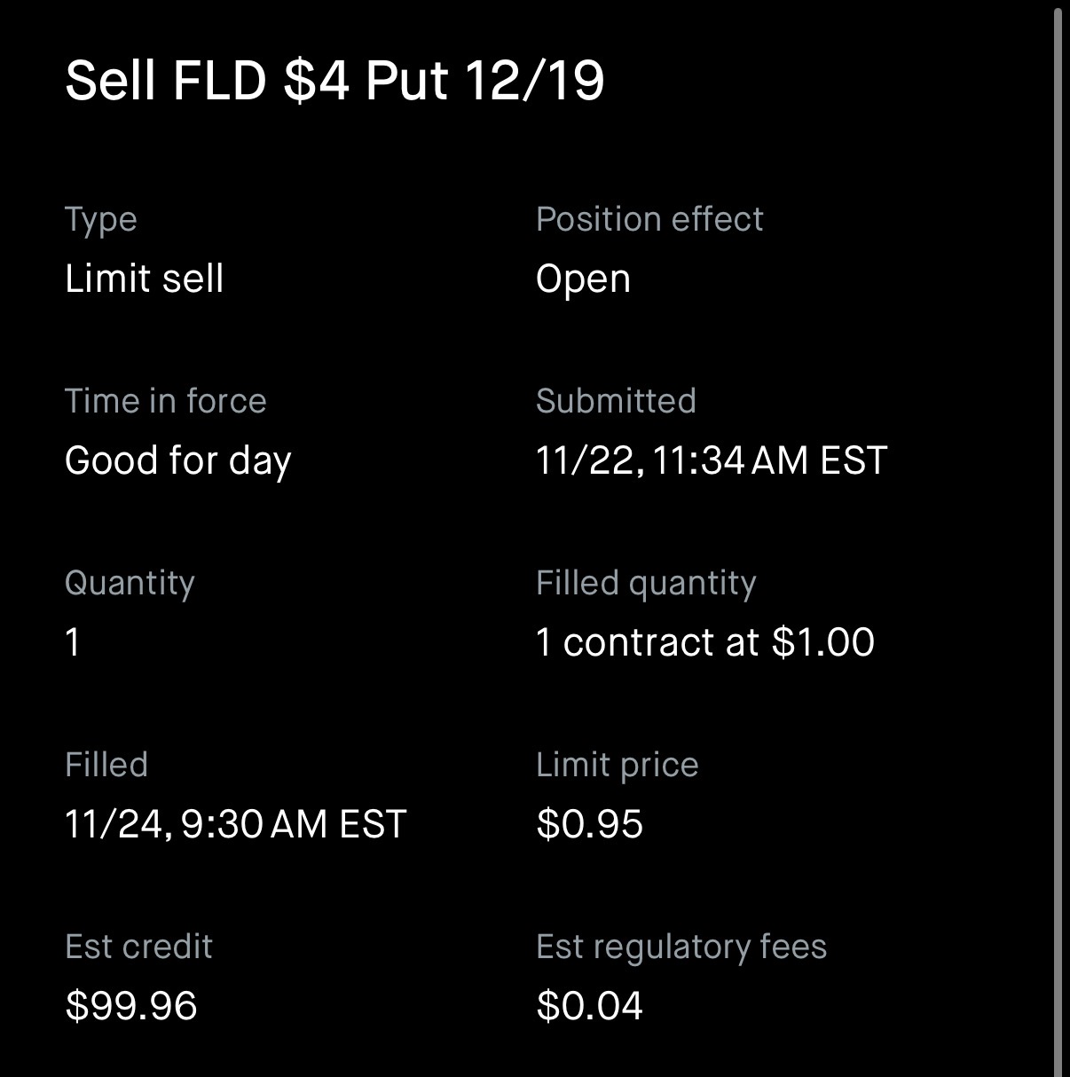The width and height of the screenshot is (1070, 1077).
Task: Click the Position effect label
Action: click(x=649, y=219)
